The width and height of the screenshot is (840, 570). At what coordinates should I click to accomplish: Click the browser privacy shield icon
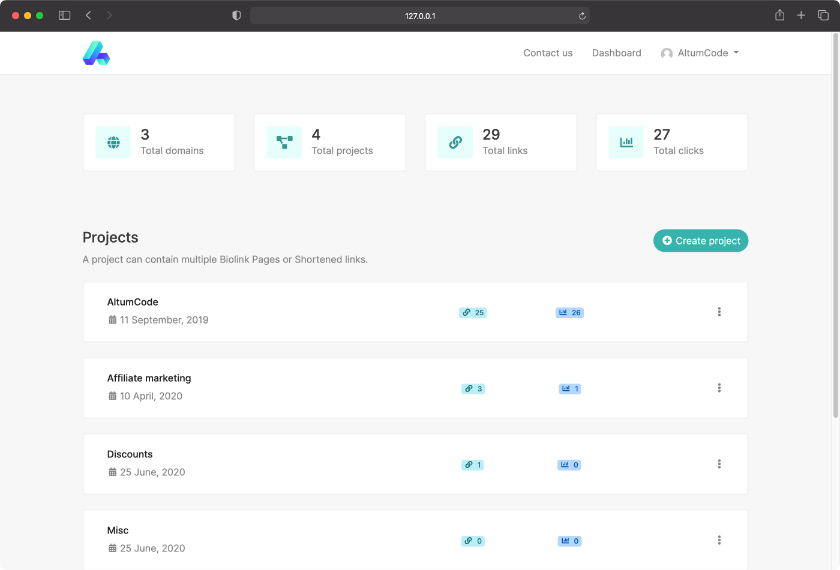(236, 16)
